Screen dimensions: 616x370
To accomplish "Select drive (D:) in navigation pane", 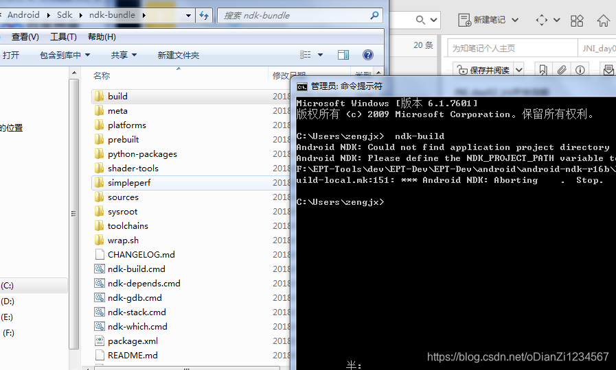I will (8, 301).
